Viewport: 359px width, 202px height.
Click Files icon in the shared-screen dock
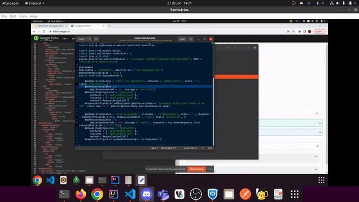[89, 180]
